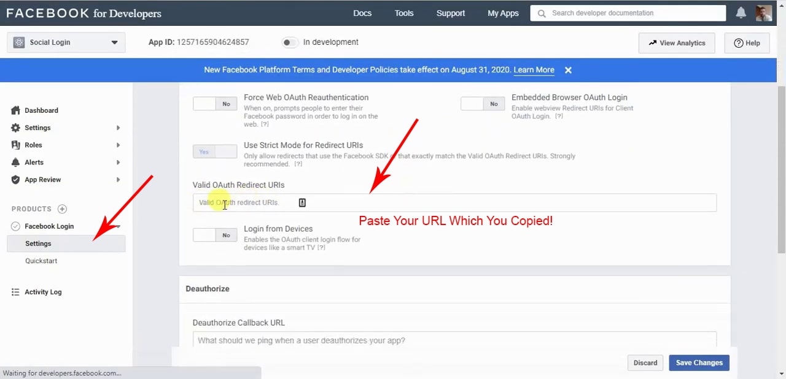Click the Deauthorize section heading
786x379 pixels.
point(208,289)
